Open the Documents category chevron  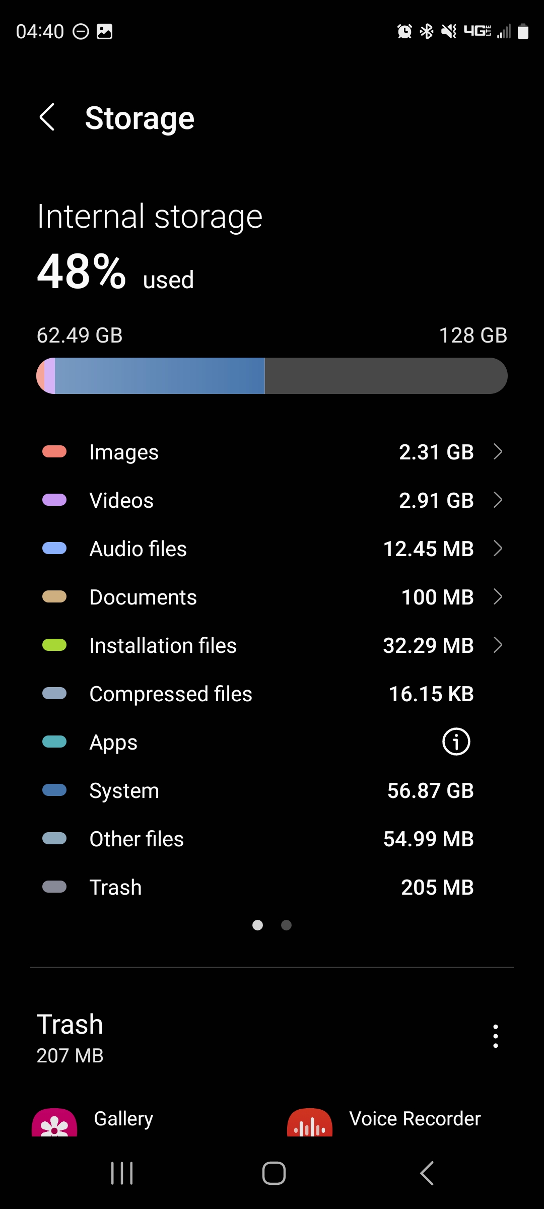tap(498, 597)
